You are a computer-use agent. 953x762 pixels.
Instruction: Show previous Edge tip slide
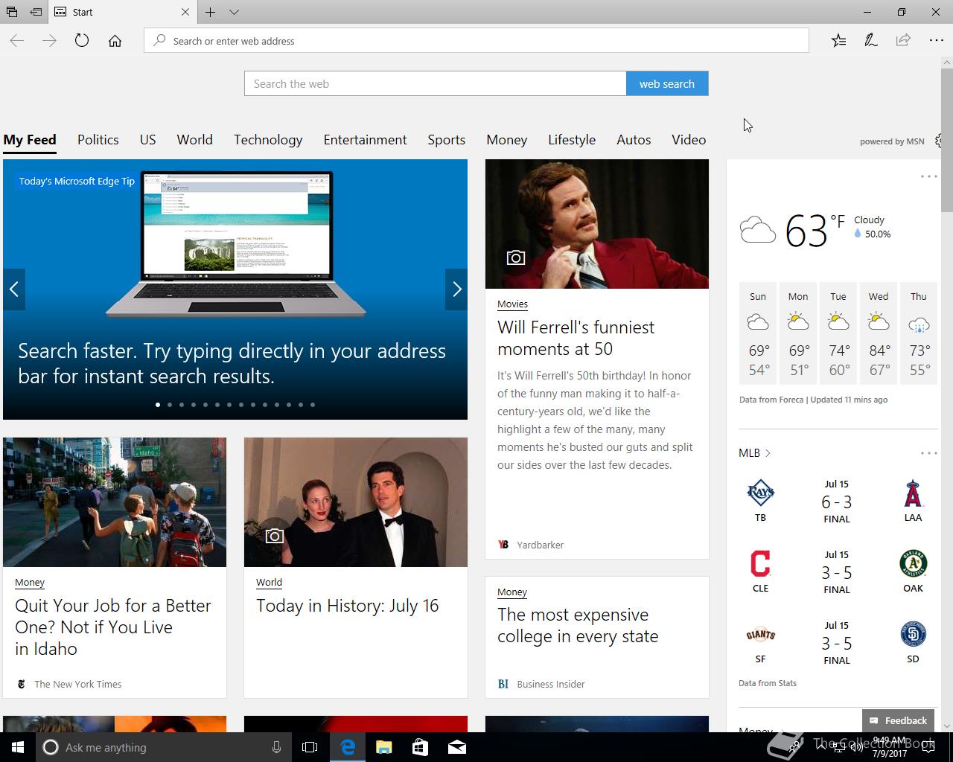pos(14,289)
